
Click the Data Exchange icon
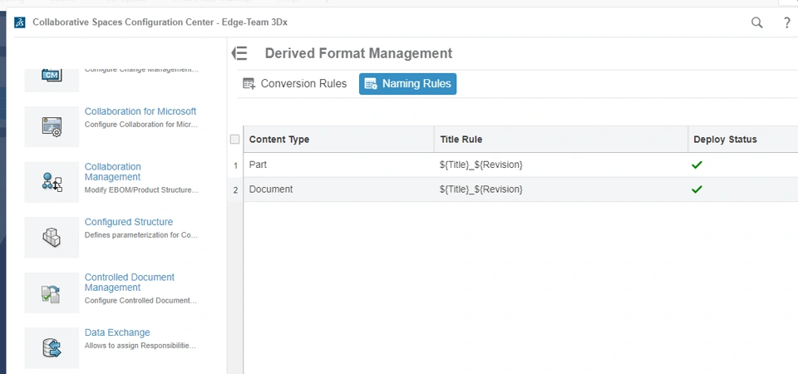point(52,347)
